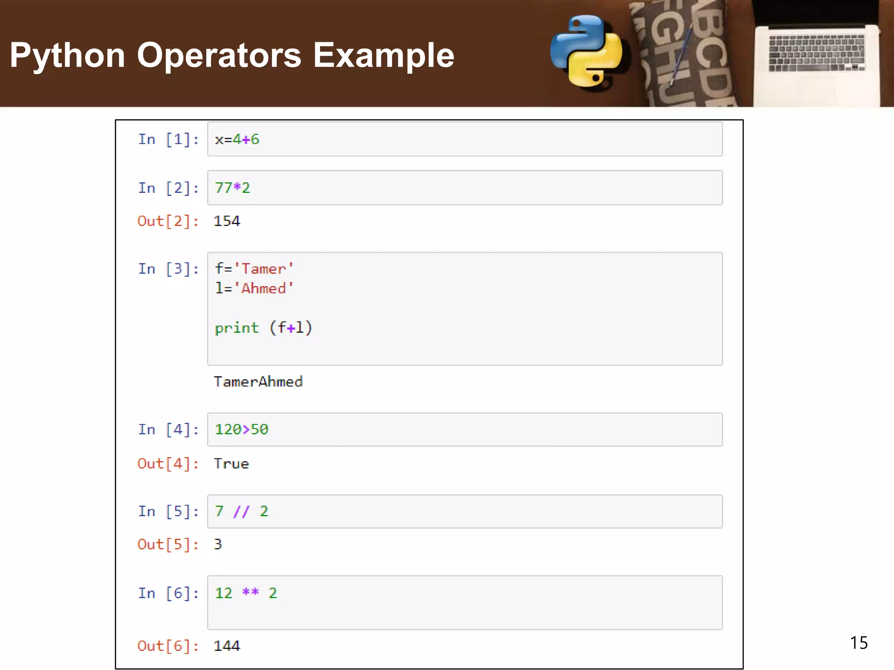
Task: Click the Python logo icon
Action: coord(586,51)
